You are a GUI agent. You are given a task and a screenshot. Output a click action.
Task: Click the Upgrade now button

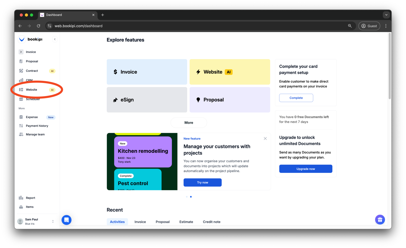pyautogui.click(x=306, y=169)
